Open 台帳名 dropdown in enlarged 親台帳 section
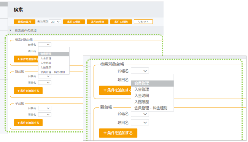Screen dimensions: 248x142 pyautogui.click(x=140, y=114)
